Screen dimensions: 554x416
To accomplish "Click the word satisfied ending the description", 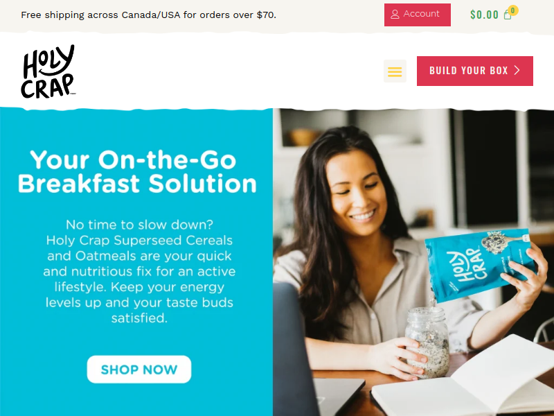I will click(139, 318).
